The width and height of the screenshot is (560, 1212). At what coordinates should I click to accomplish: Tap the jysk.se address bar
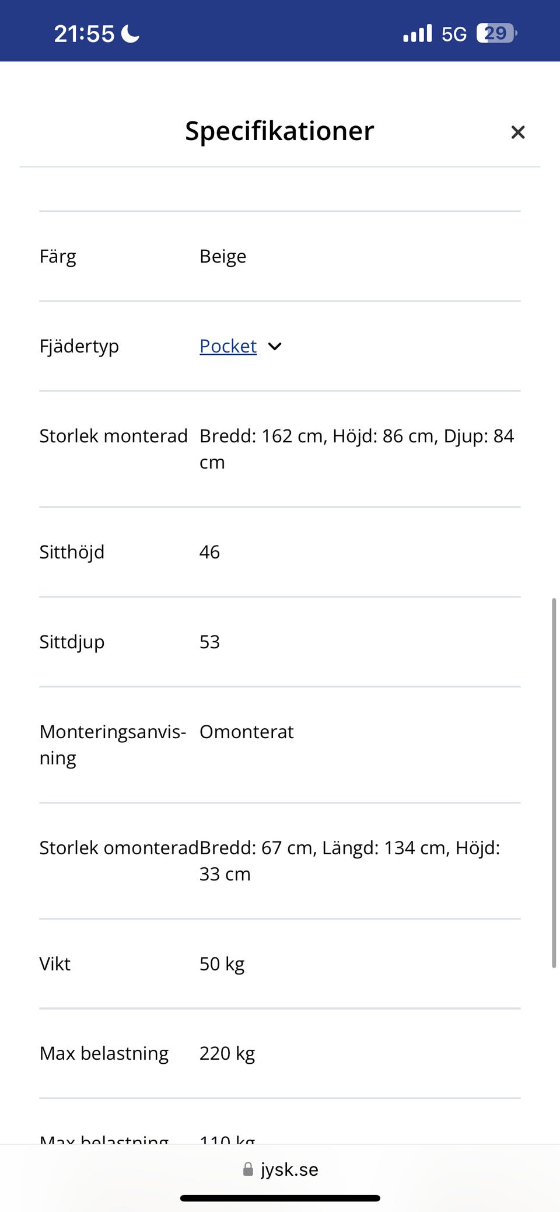[280, 1169]
